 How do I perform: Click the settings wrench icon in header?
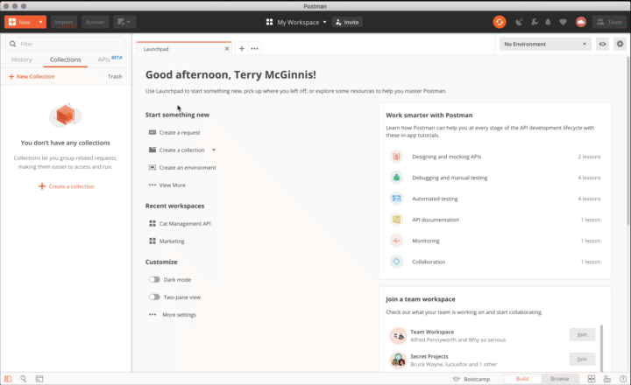(x=533, y=22)
